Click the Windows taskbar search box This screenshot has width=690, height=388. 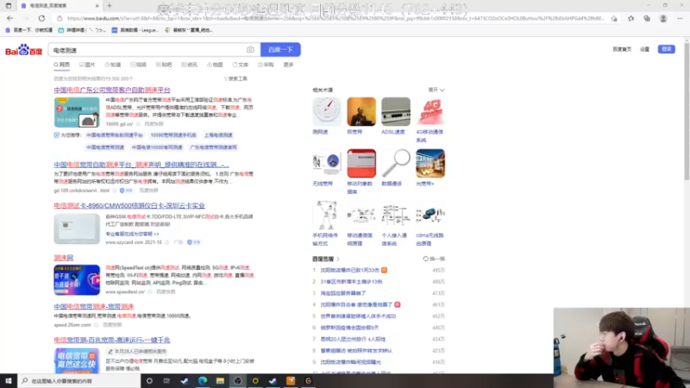coord(79,381)
